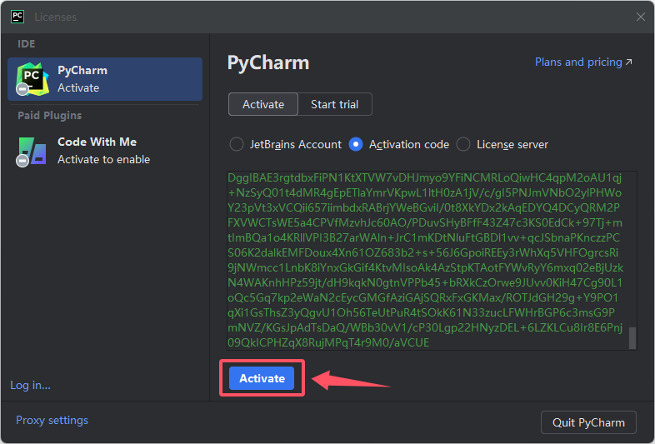655x444 pixels.
Task: Click the Licenses window title text
Action: coord(56,17)
